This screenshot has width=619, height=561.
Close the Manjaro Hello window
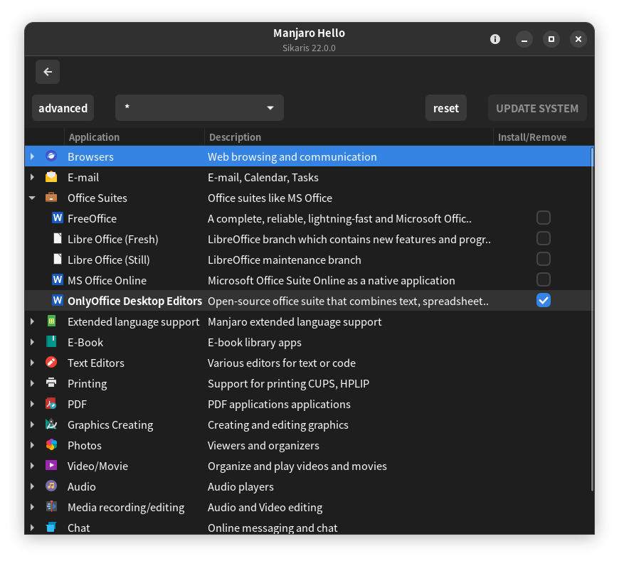(x=578, y=39)
